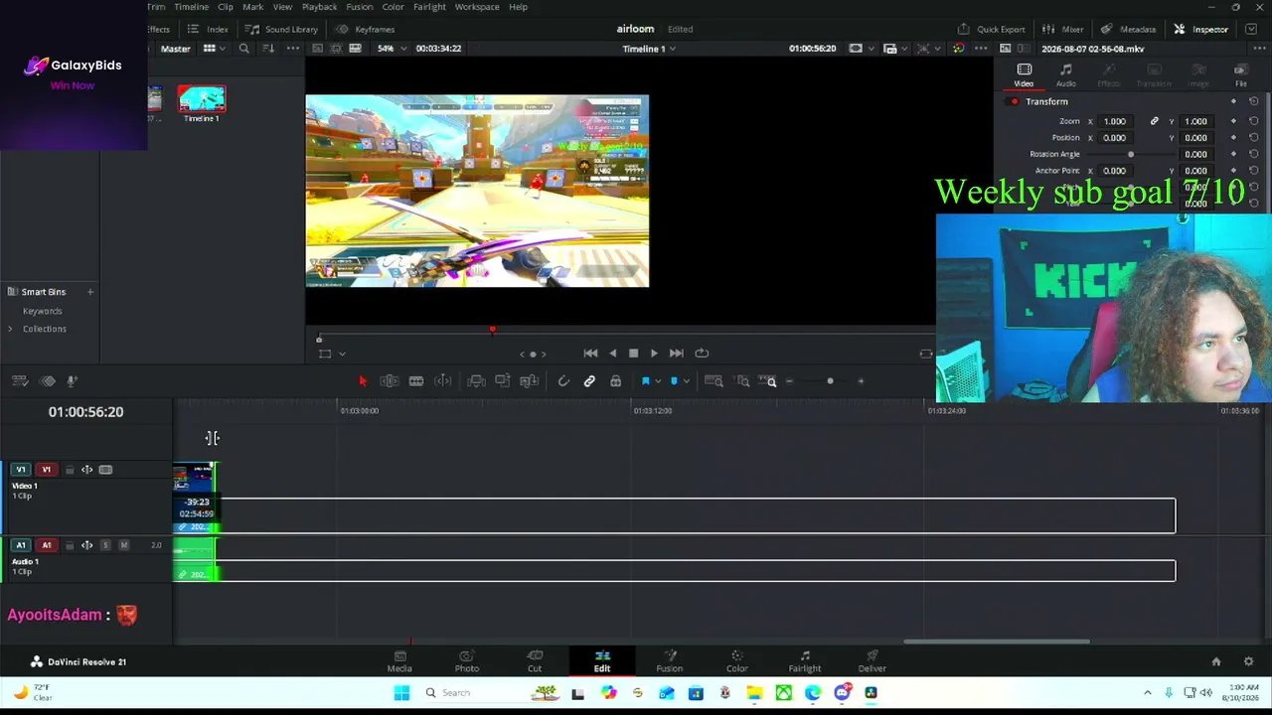Open the audio Mixer panel
Image resolution: width=1272 pixels, height=715 pixels.
pos(1063,29)
